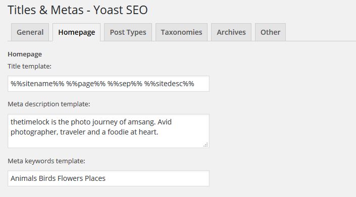Click the "Meta keywords template:" label
The height and width of the screenshot is (197, 356).
(46, 161)
